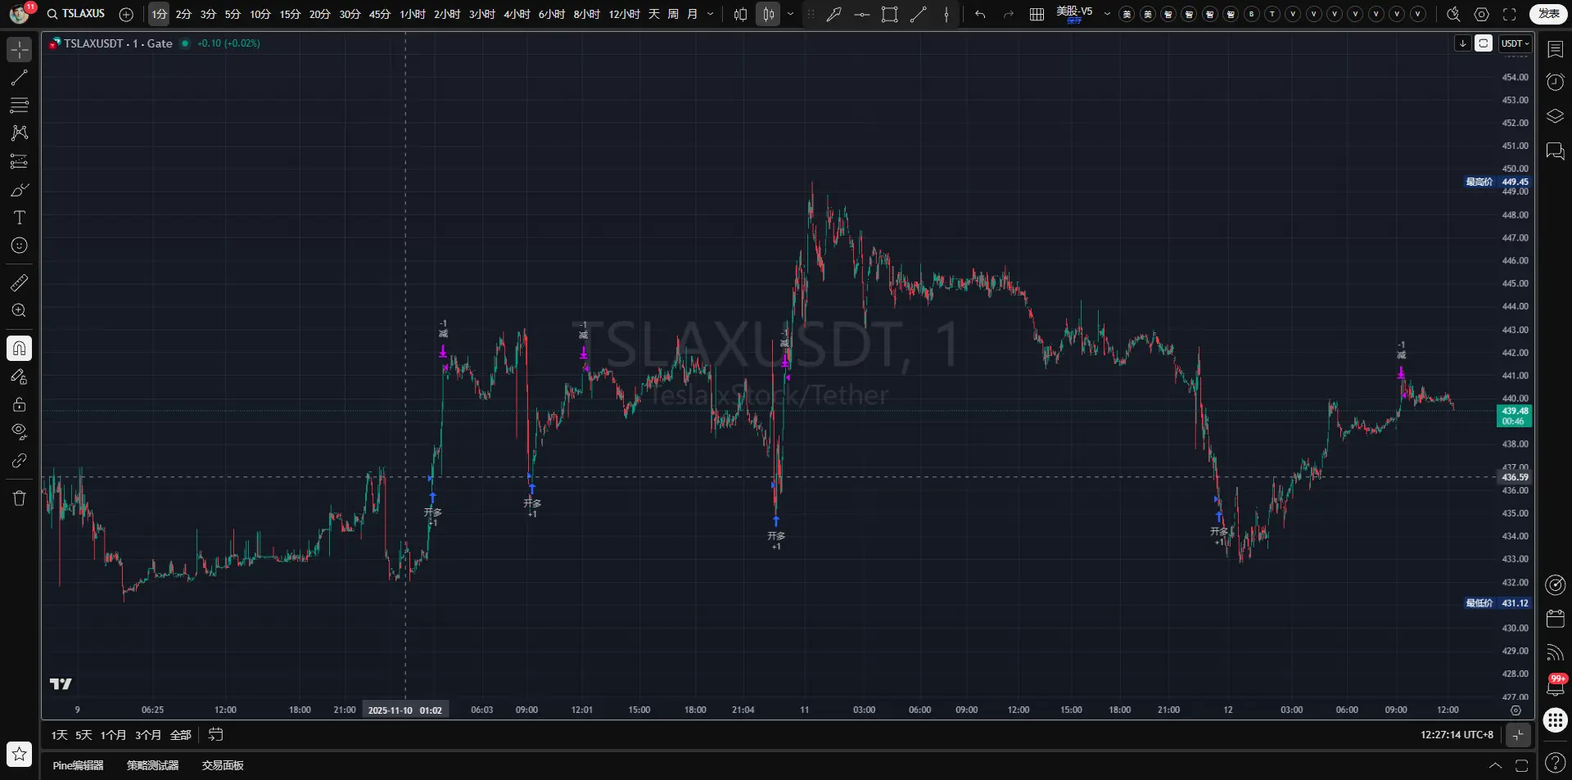The width and height of the screenshot is (1572, 780).
Task: Open the calendar icon in right sidebar
Action: click(1556, 619)
